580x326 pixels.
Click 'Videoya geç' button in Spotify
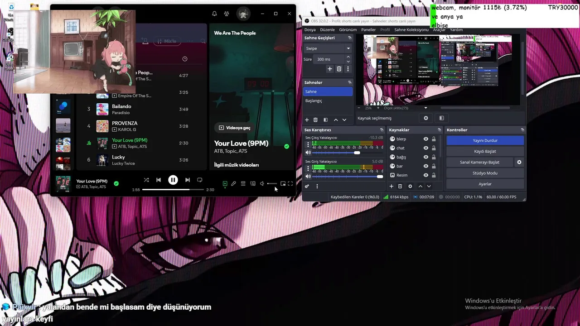pos(234,128)
